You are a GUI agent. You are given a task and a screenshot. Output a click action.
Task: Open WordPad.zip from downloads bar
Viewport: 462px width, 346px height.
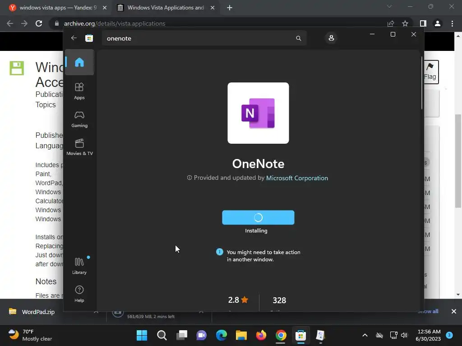[x=38, y=312]
